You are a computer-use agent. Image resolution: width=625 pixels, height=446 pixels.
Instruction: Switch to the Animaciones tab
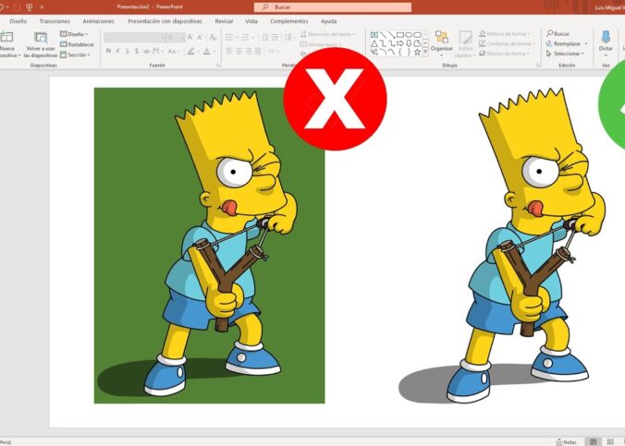point(98,20)
